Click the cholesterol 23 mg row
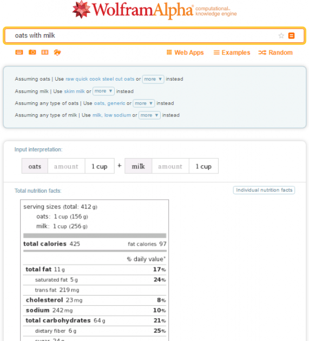The width and height of the screenshot is (309, 341). [x=95, y=300]
